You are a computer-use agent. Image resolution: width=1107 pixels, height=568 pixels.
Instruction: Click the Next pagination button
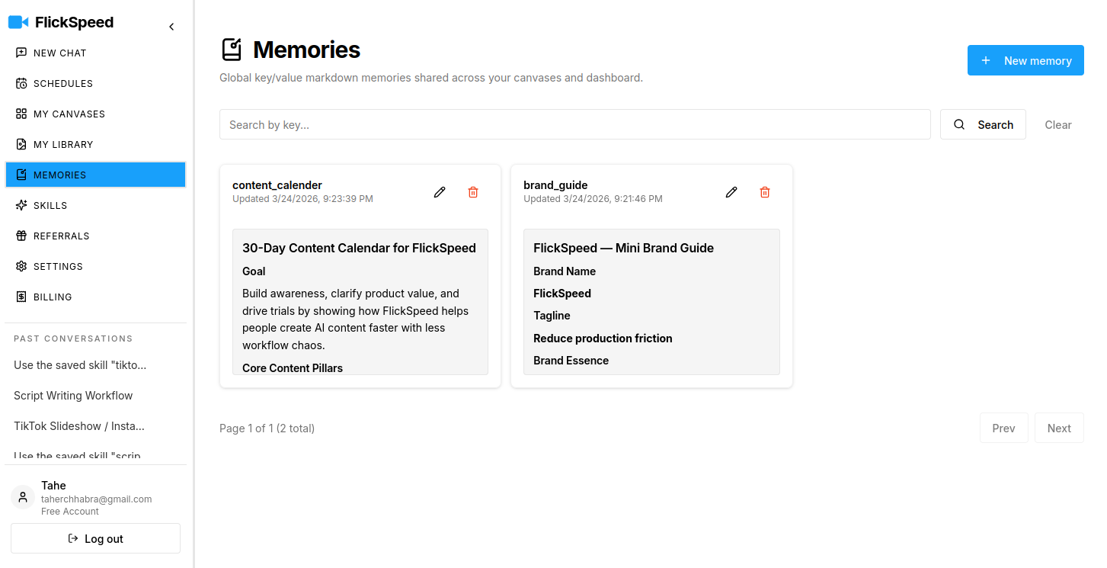(1059, 428)
